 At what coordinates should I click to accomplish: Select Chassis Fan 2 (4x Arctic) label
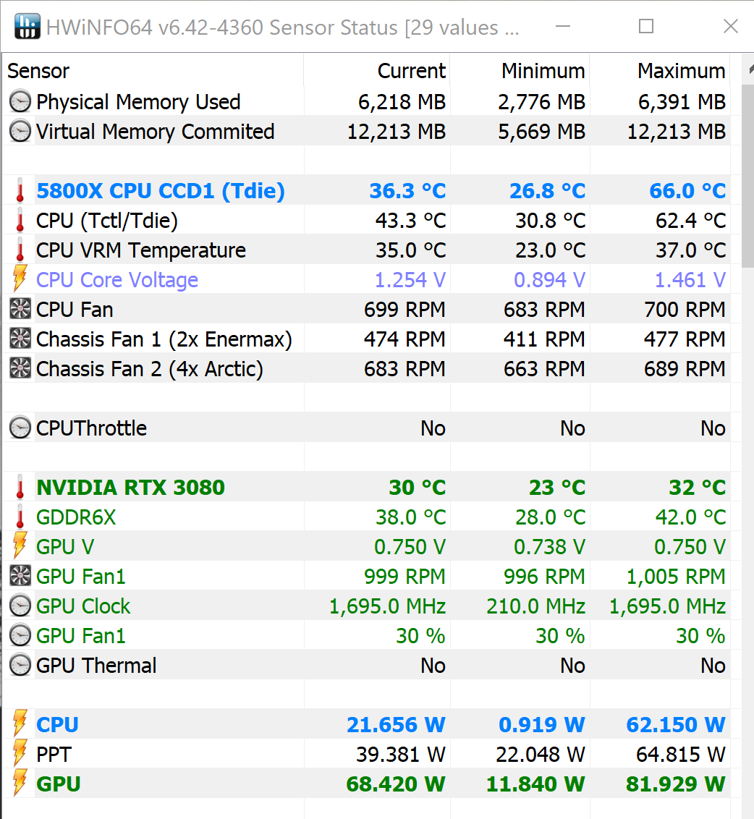150,369
